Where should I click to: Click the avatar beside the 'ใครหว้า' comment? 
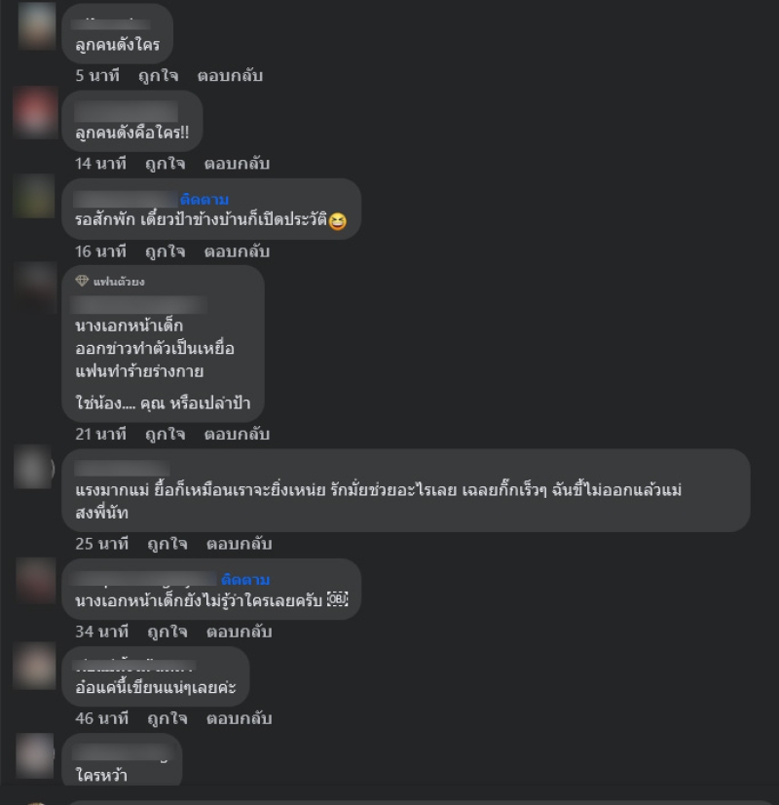(x=35, y=755)
